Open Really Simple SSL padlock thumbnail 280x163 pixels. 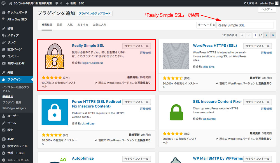click(x=55, y=56)
